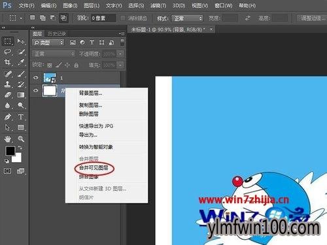This screenshot has height=245, width=327.
Task: Open the 窗口(W) window menu
Action: click(224, 6)
